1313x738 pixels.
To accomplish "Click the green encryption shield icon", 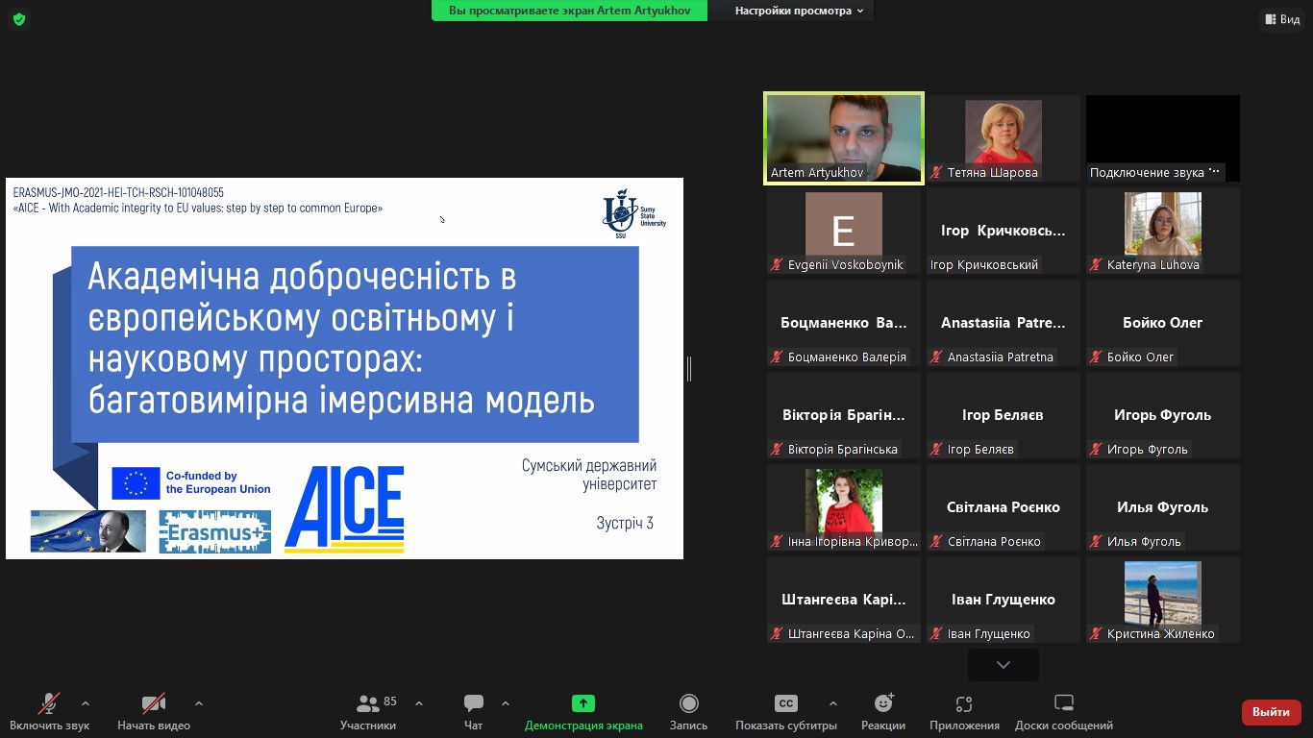I will [19, 19].
